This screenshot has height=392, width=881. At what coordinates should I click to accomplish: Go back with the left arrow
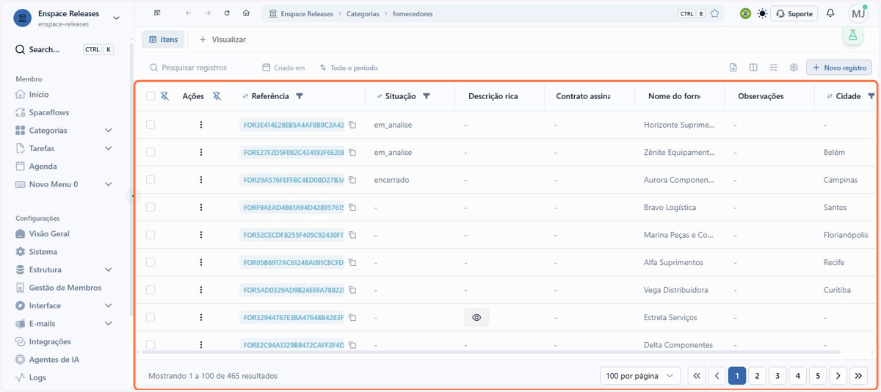pyautogui.click(x=189, y=13)
